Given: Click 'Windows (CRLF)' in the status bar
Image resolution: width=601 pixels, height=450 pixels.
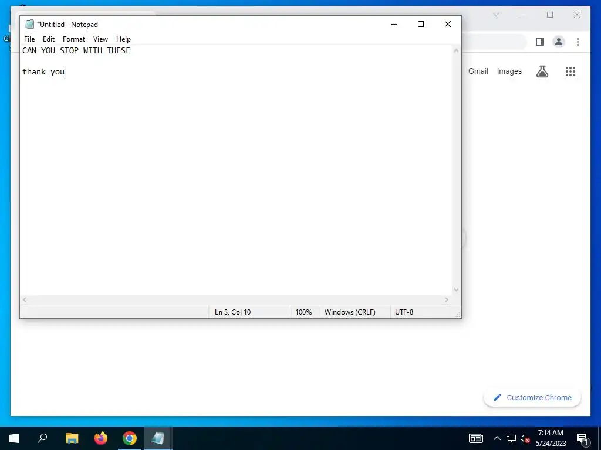Looking at the screenshot, I should coord(350,312).
